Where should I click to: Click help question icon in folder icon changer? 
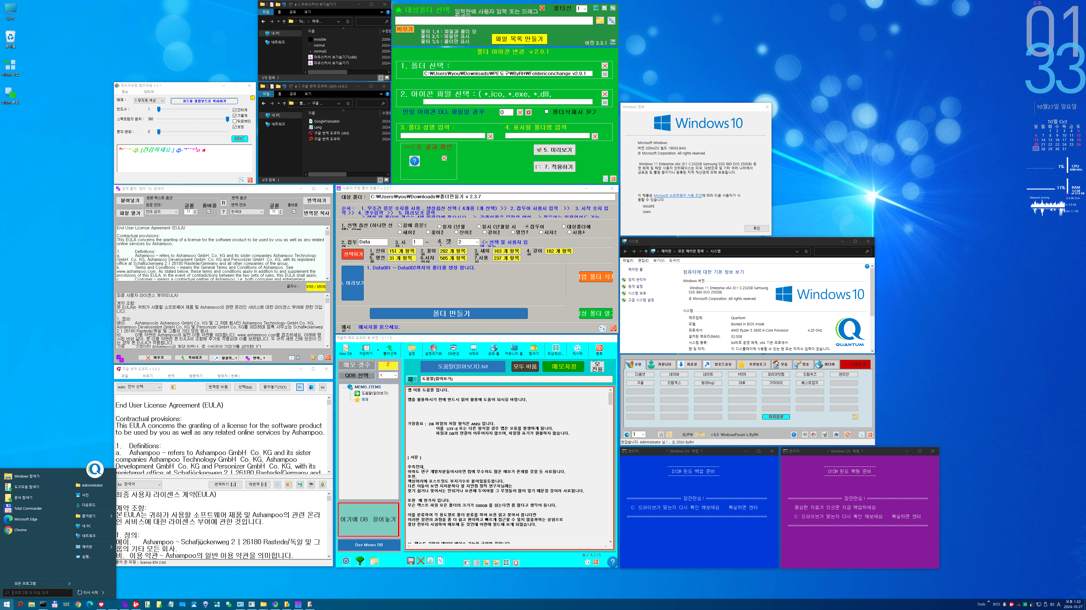pyautogui.click(x=414, y=161)
